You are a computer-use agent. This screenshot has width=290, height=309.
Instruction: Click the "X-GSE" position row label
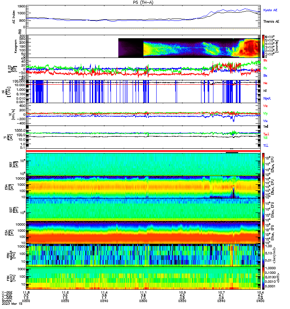point(7,292)
